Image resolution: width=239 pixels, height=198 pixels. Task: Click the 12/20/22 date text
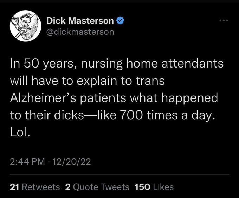71,162
